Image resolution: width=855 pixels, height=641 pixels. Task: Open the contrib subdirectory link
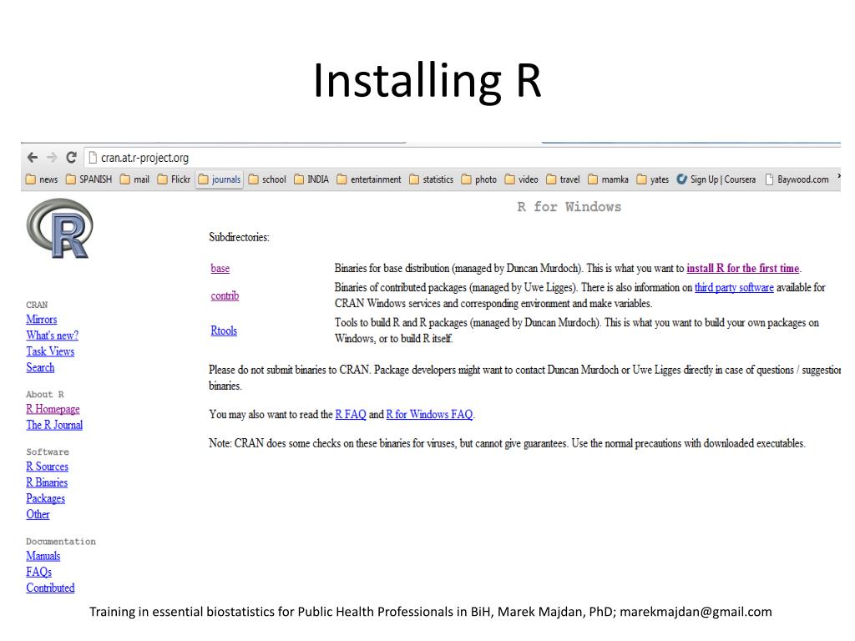tap(225, 295)
